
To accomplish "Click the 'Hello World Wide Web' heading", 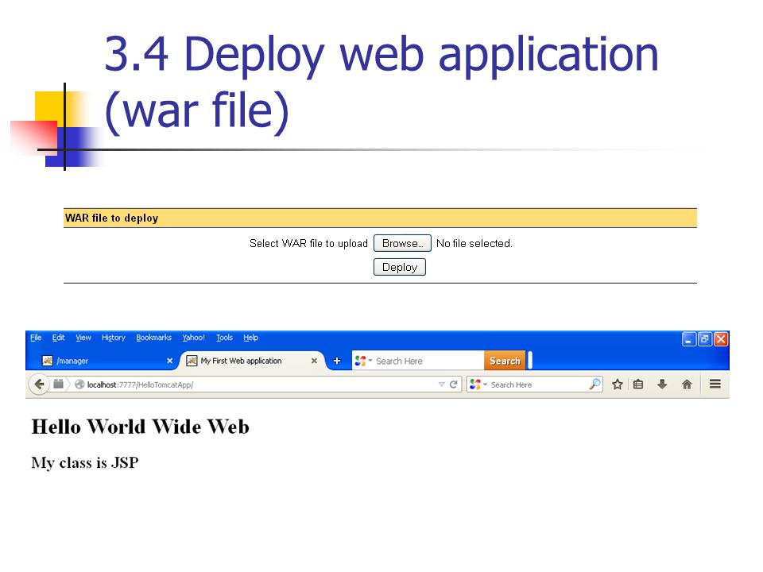I will click(140, 427).
